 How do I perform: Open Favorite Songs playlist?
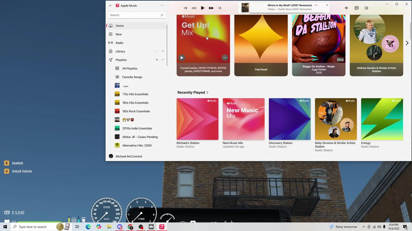point(136,77)
